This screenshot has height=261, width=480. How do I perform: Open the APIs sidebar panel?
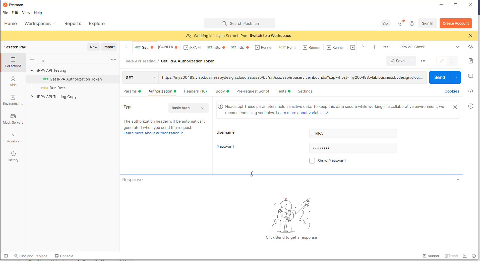click(x=13, y=81)
